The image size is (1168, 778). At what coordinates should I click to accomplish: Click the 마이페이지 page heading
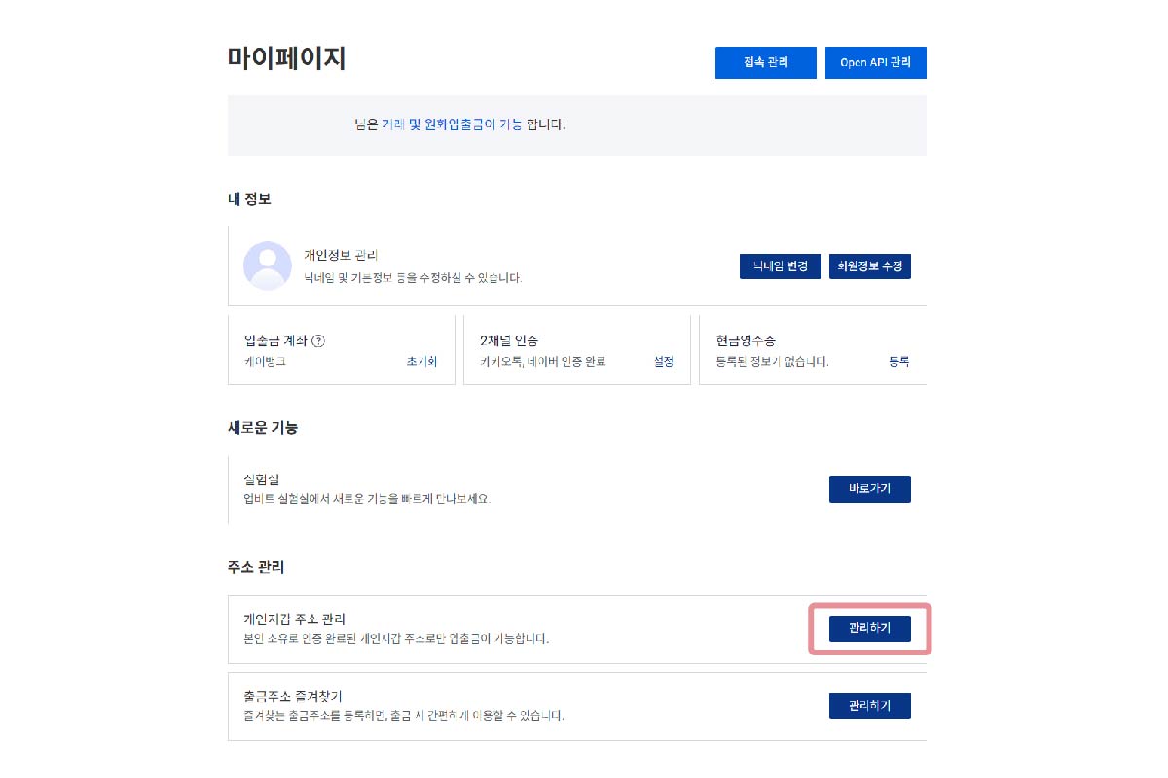tap(286, 58)
